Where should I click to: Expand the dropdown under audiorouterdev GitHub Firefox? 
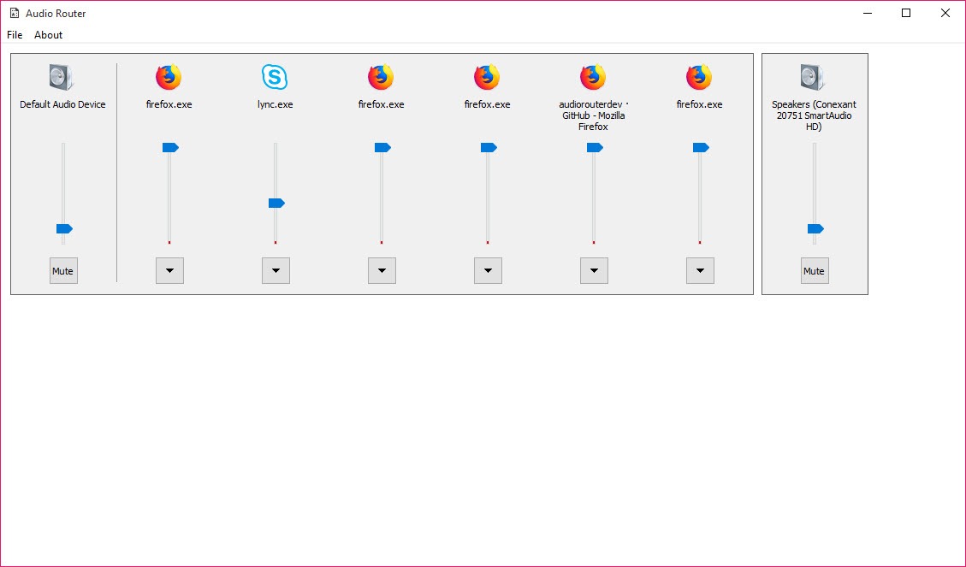pyautogui.click(x=594, y=271)
